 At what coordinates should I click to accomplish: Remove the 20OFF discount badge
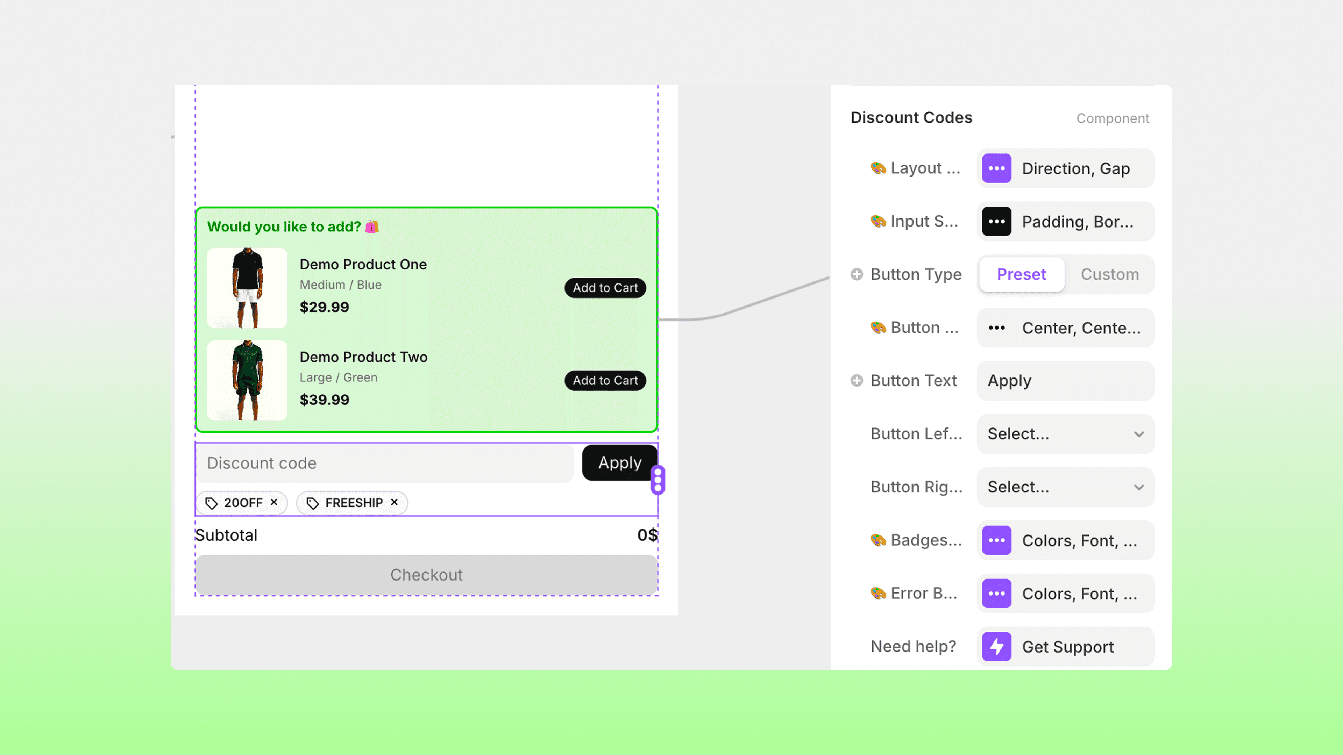(x=274, y=502)
